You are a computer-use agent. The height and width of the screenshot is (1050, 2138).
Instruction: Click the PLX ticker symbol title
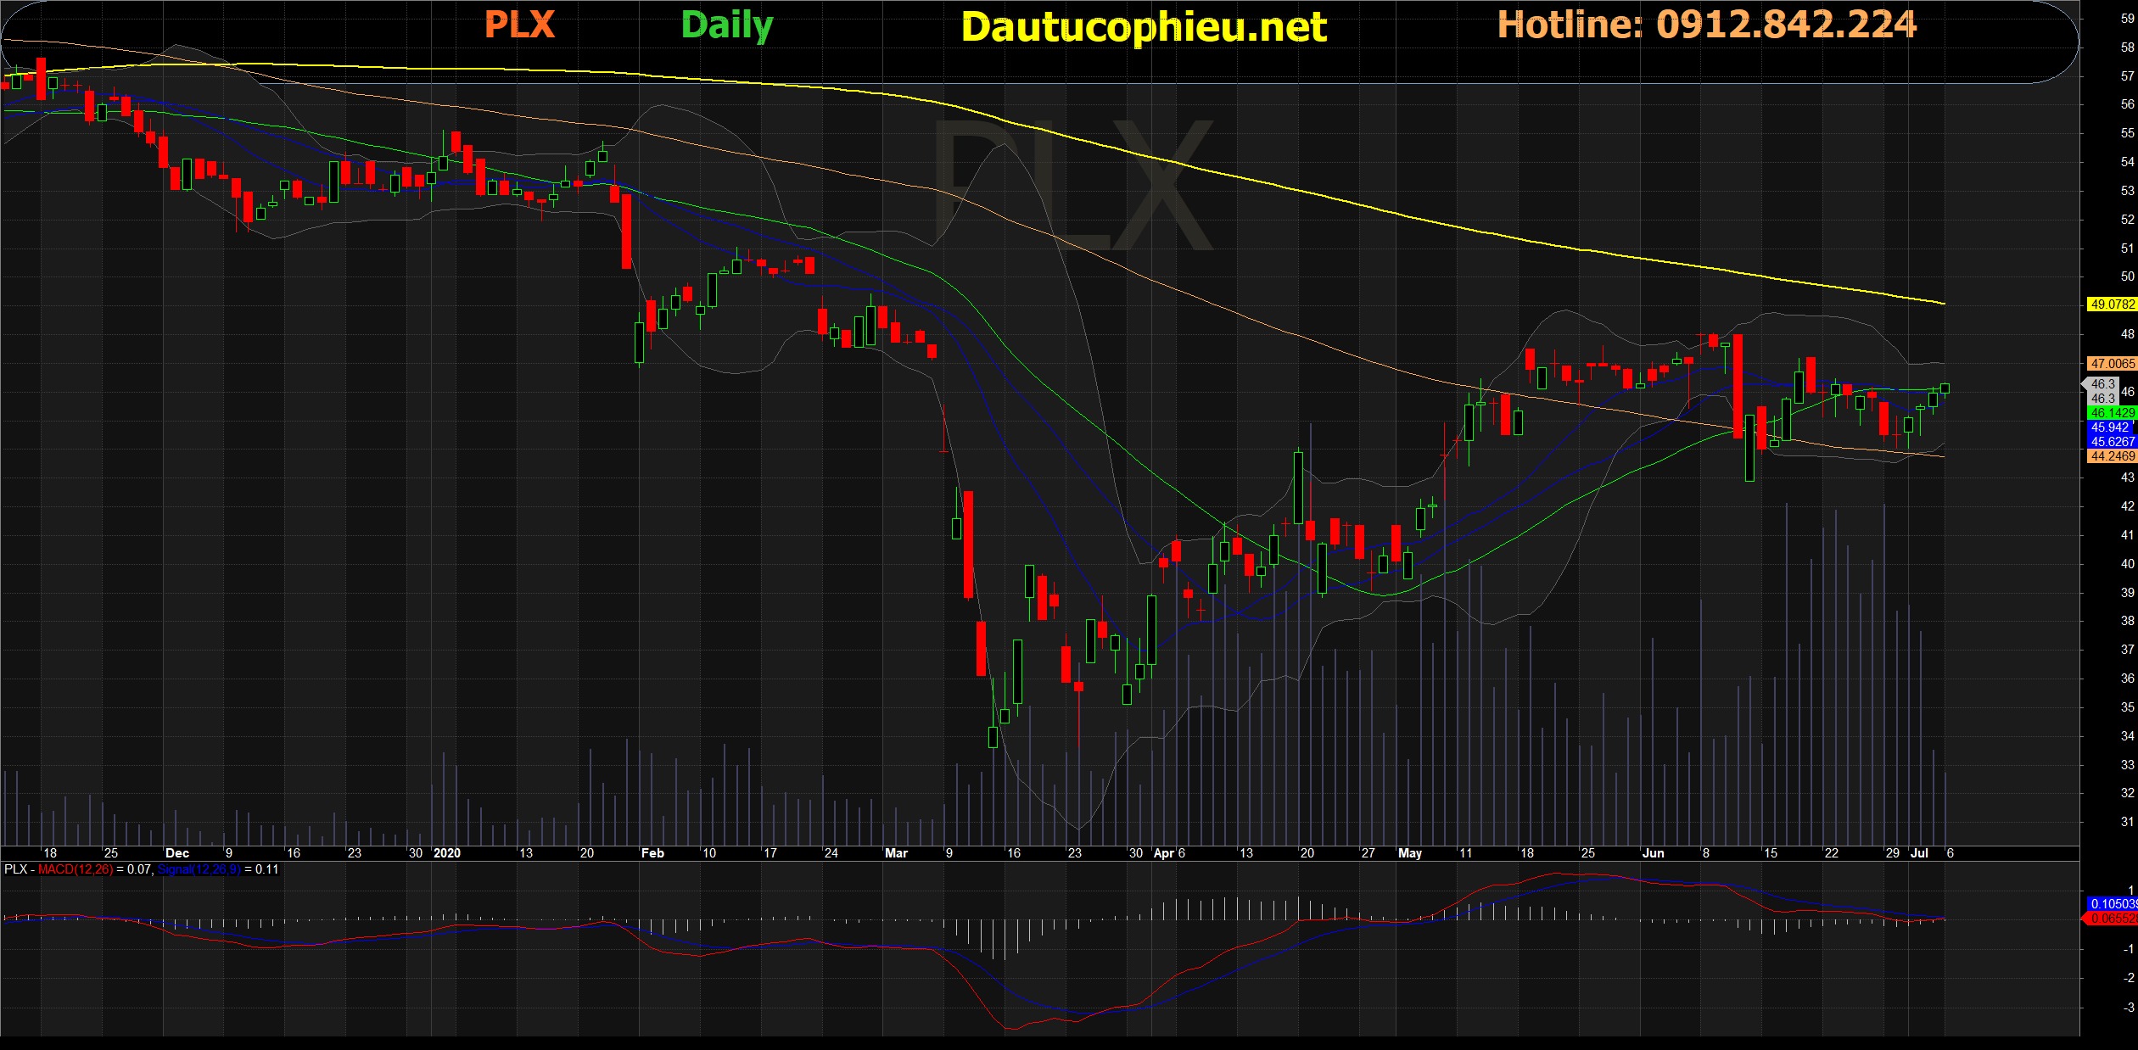(x=519, y=25)
